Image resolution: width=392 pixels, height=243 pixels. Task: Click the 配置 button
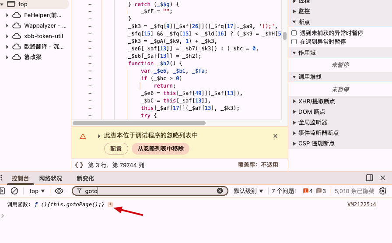(x=116, y=149)
